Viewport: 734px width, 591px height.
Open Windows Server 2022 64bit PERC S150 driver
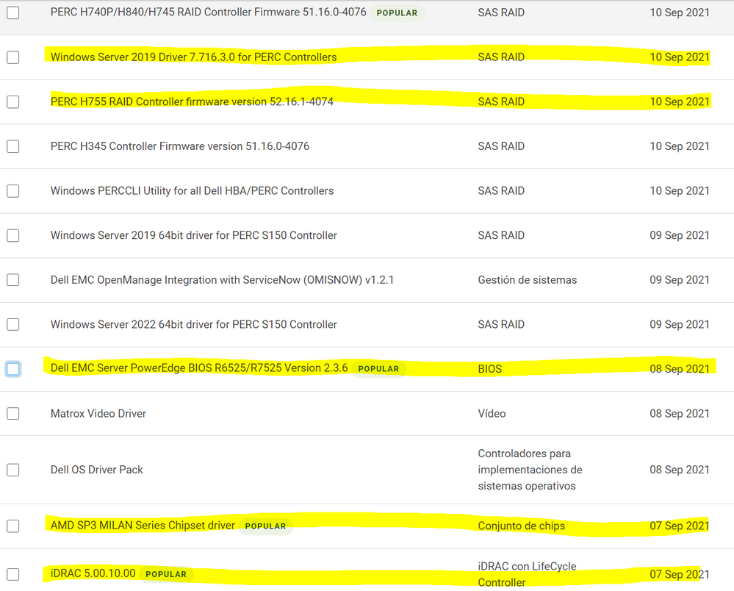tap(194, 324)
